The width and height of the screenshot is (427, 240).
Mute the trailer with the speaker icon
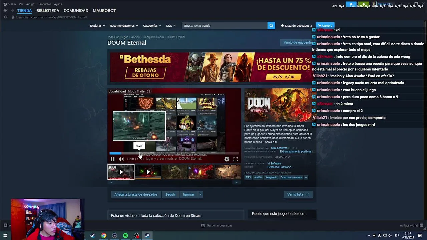tap(121, 159)
